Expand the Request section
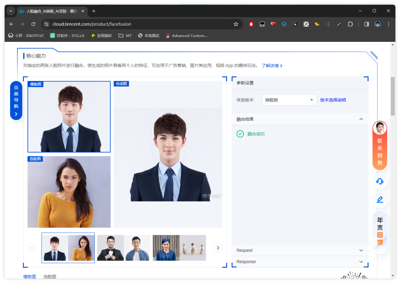The height and width of the screenshot is (283, 400). coord(300,250)
